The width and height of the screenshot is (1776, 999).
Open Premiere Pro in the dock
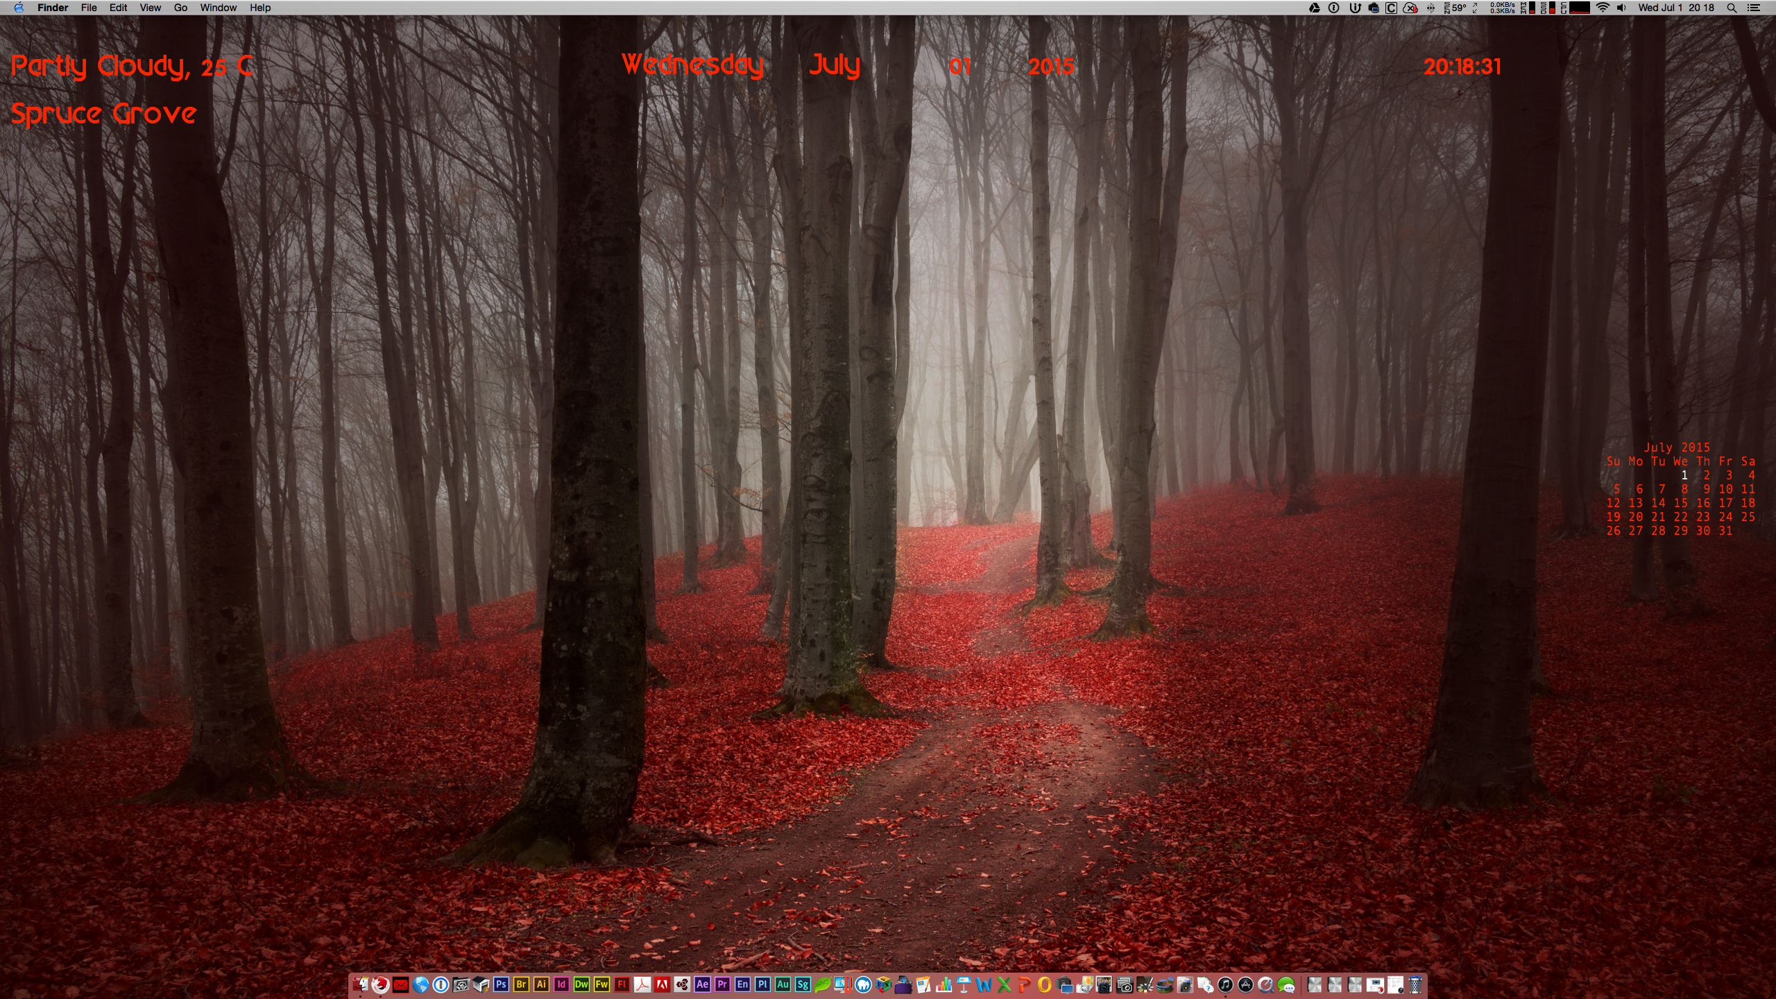[x=722, y=984]
